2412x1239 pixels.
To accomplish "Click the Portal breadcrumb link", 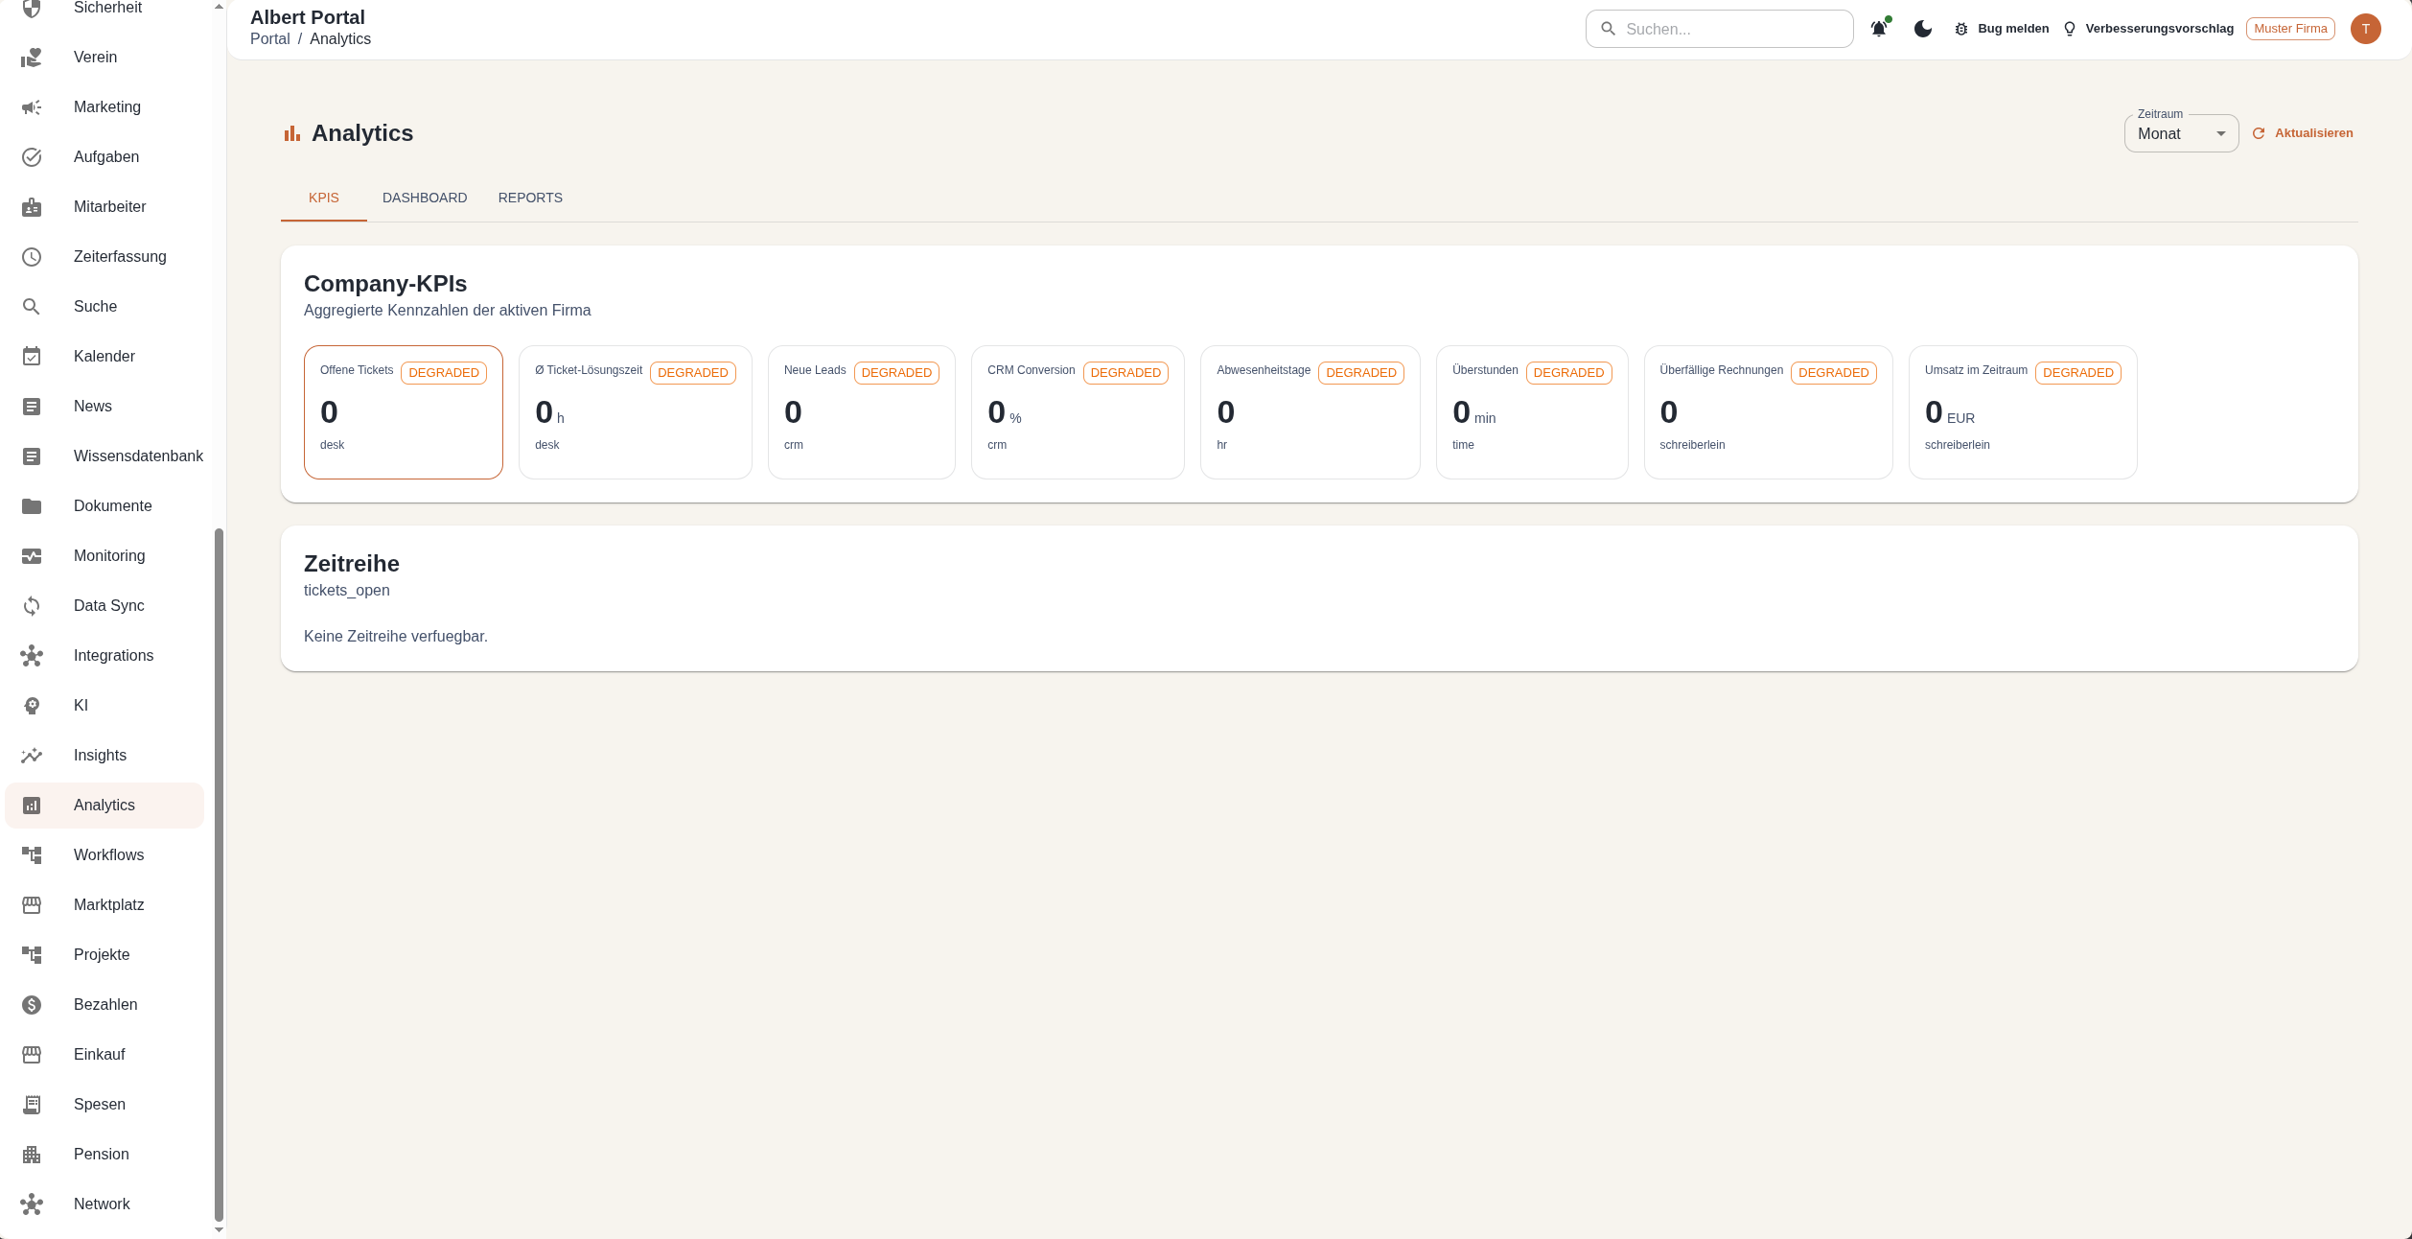I will click(x=270, y=39).
